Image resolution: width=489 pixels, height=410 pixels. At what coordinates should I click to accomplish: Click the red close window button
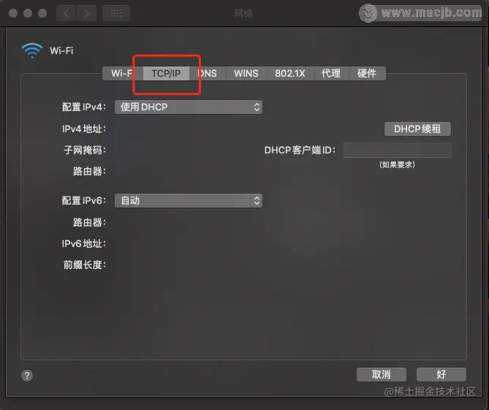(13, 13)
